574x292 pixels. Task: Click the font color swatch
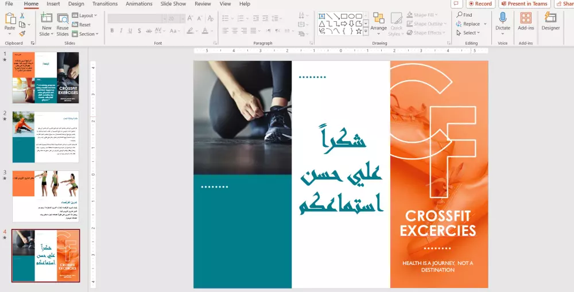pos(205,31)
